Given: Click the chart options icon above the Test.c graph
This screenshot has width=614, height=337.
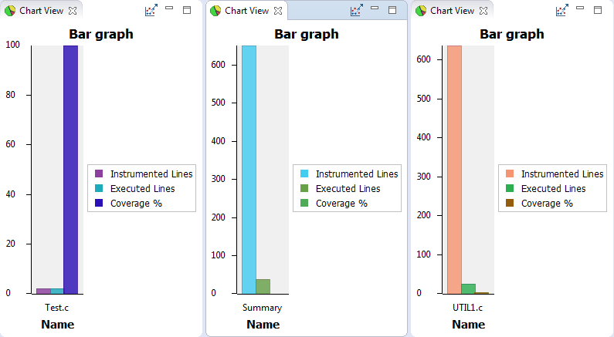Looking at the screenshot, I should click(151, 11).
